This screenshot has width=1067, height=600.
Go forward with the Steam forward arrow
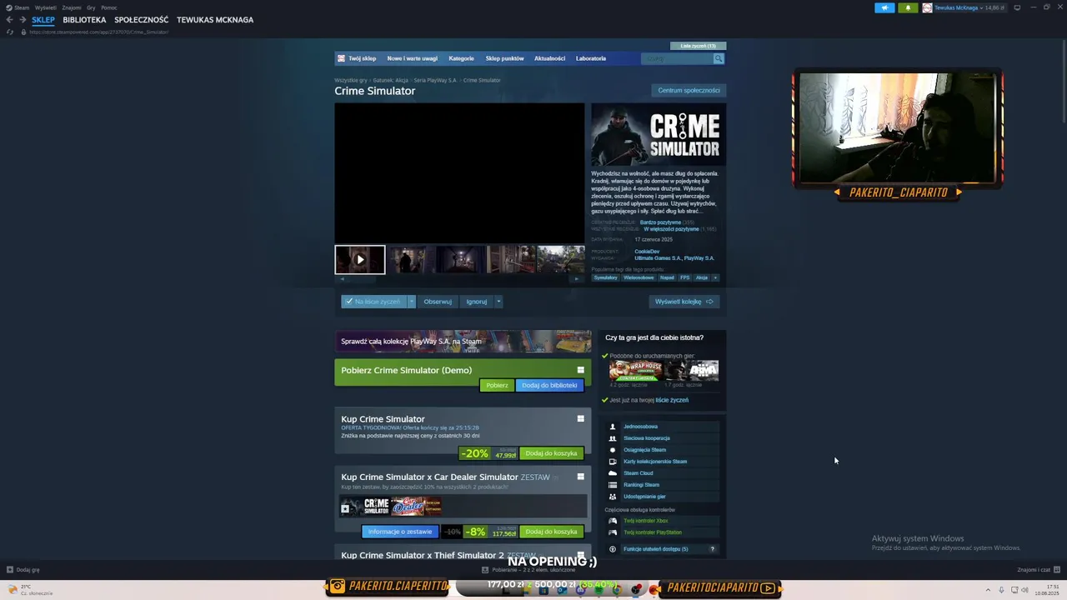pyautogui.click(x=22, y=19)
